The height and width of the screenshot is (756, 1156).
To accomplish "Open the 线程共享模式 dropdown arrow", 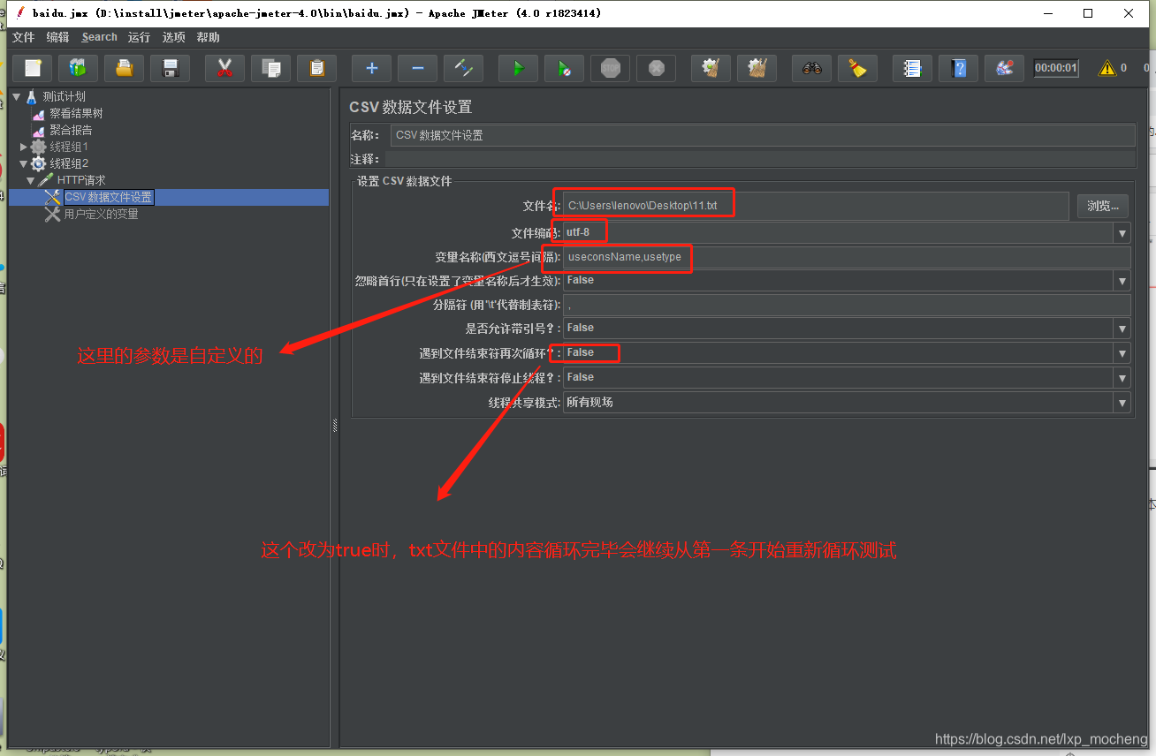I will click(1122, 403).
